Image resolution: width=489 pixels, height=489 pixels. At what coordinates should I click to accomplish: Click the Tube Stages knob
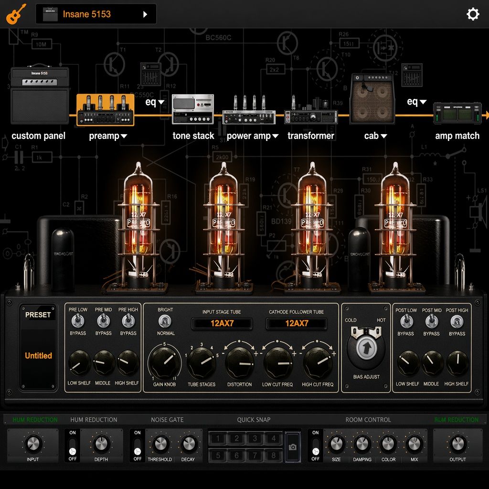202,364
